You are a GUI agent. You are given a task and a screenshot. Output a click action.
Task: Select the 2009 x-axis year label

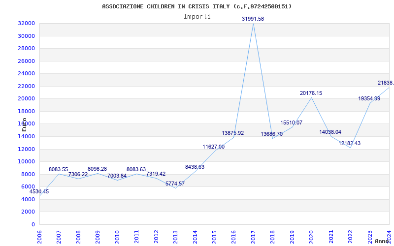(98, 237)
